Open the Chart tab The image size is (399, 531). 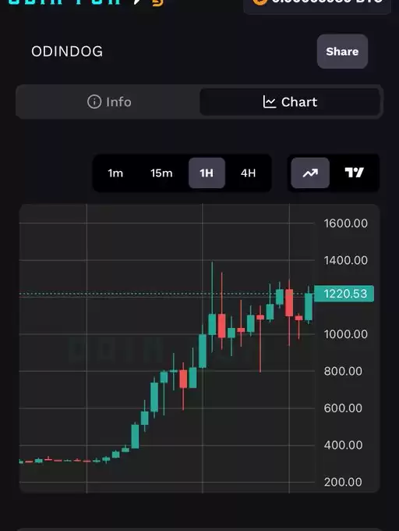click(290, 102)
